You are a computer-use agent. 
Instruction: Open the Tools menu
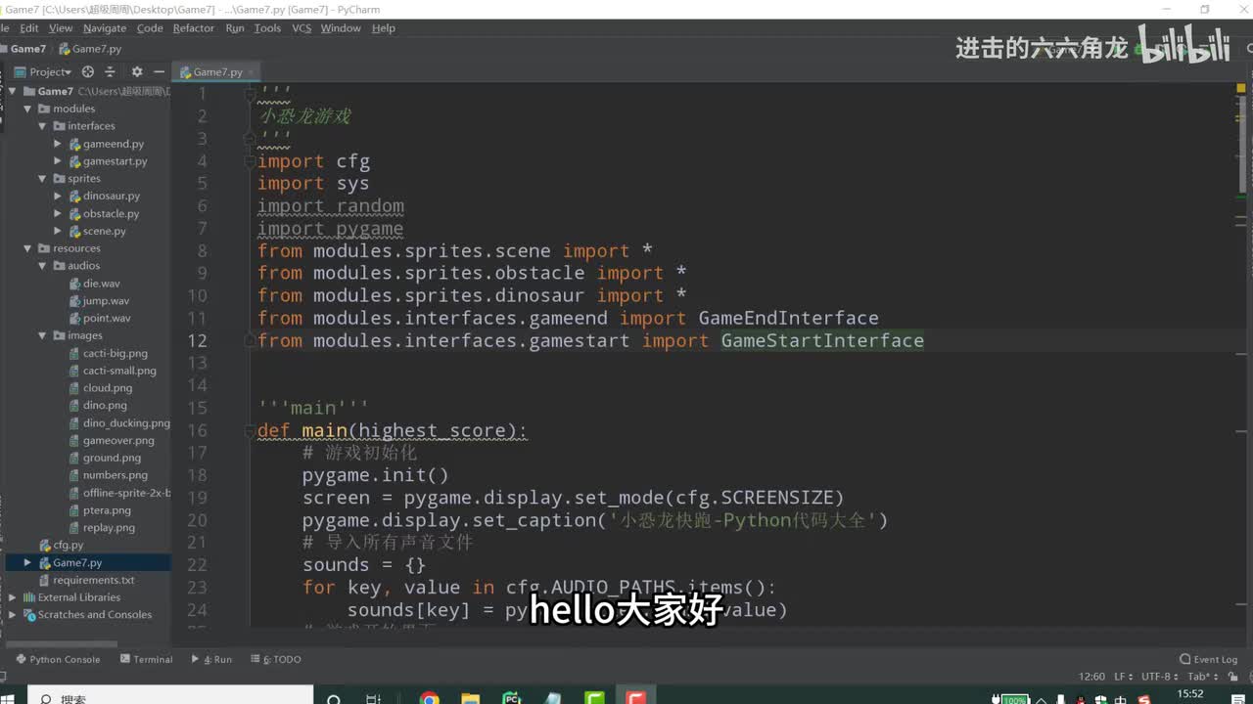[267, 28]
